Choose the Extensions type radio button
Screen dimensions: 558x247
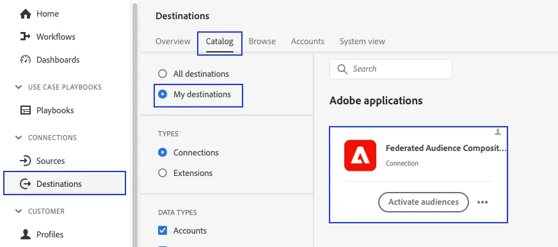163,173
